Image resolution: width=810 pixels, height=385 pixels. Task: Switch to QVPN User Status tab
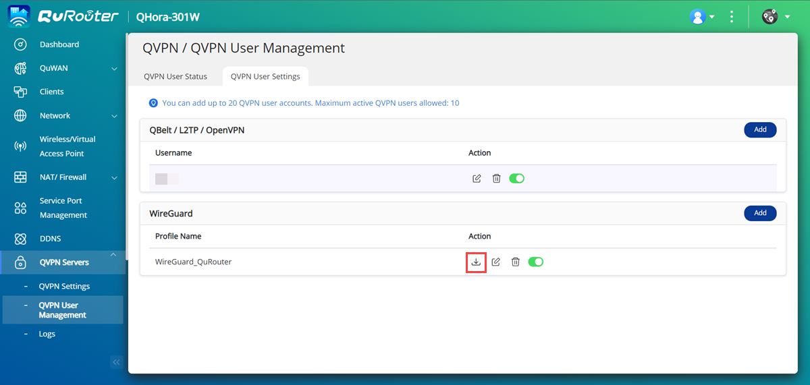click(x=175, y=76)
